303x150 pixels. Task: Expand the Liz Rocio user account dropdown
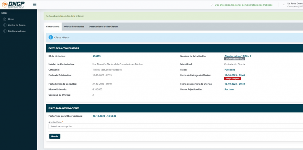point(293,5)
